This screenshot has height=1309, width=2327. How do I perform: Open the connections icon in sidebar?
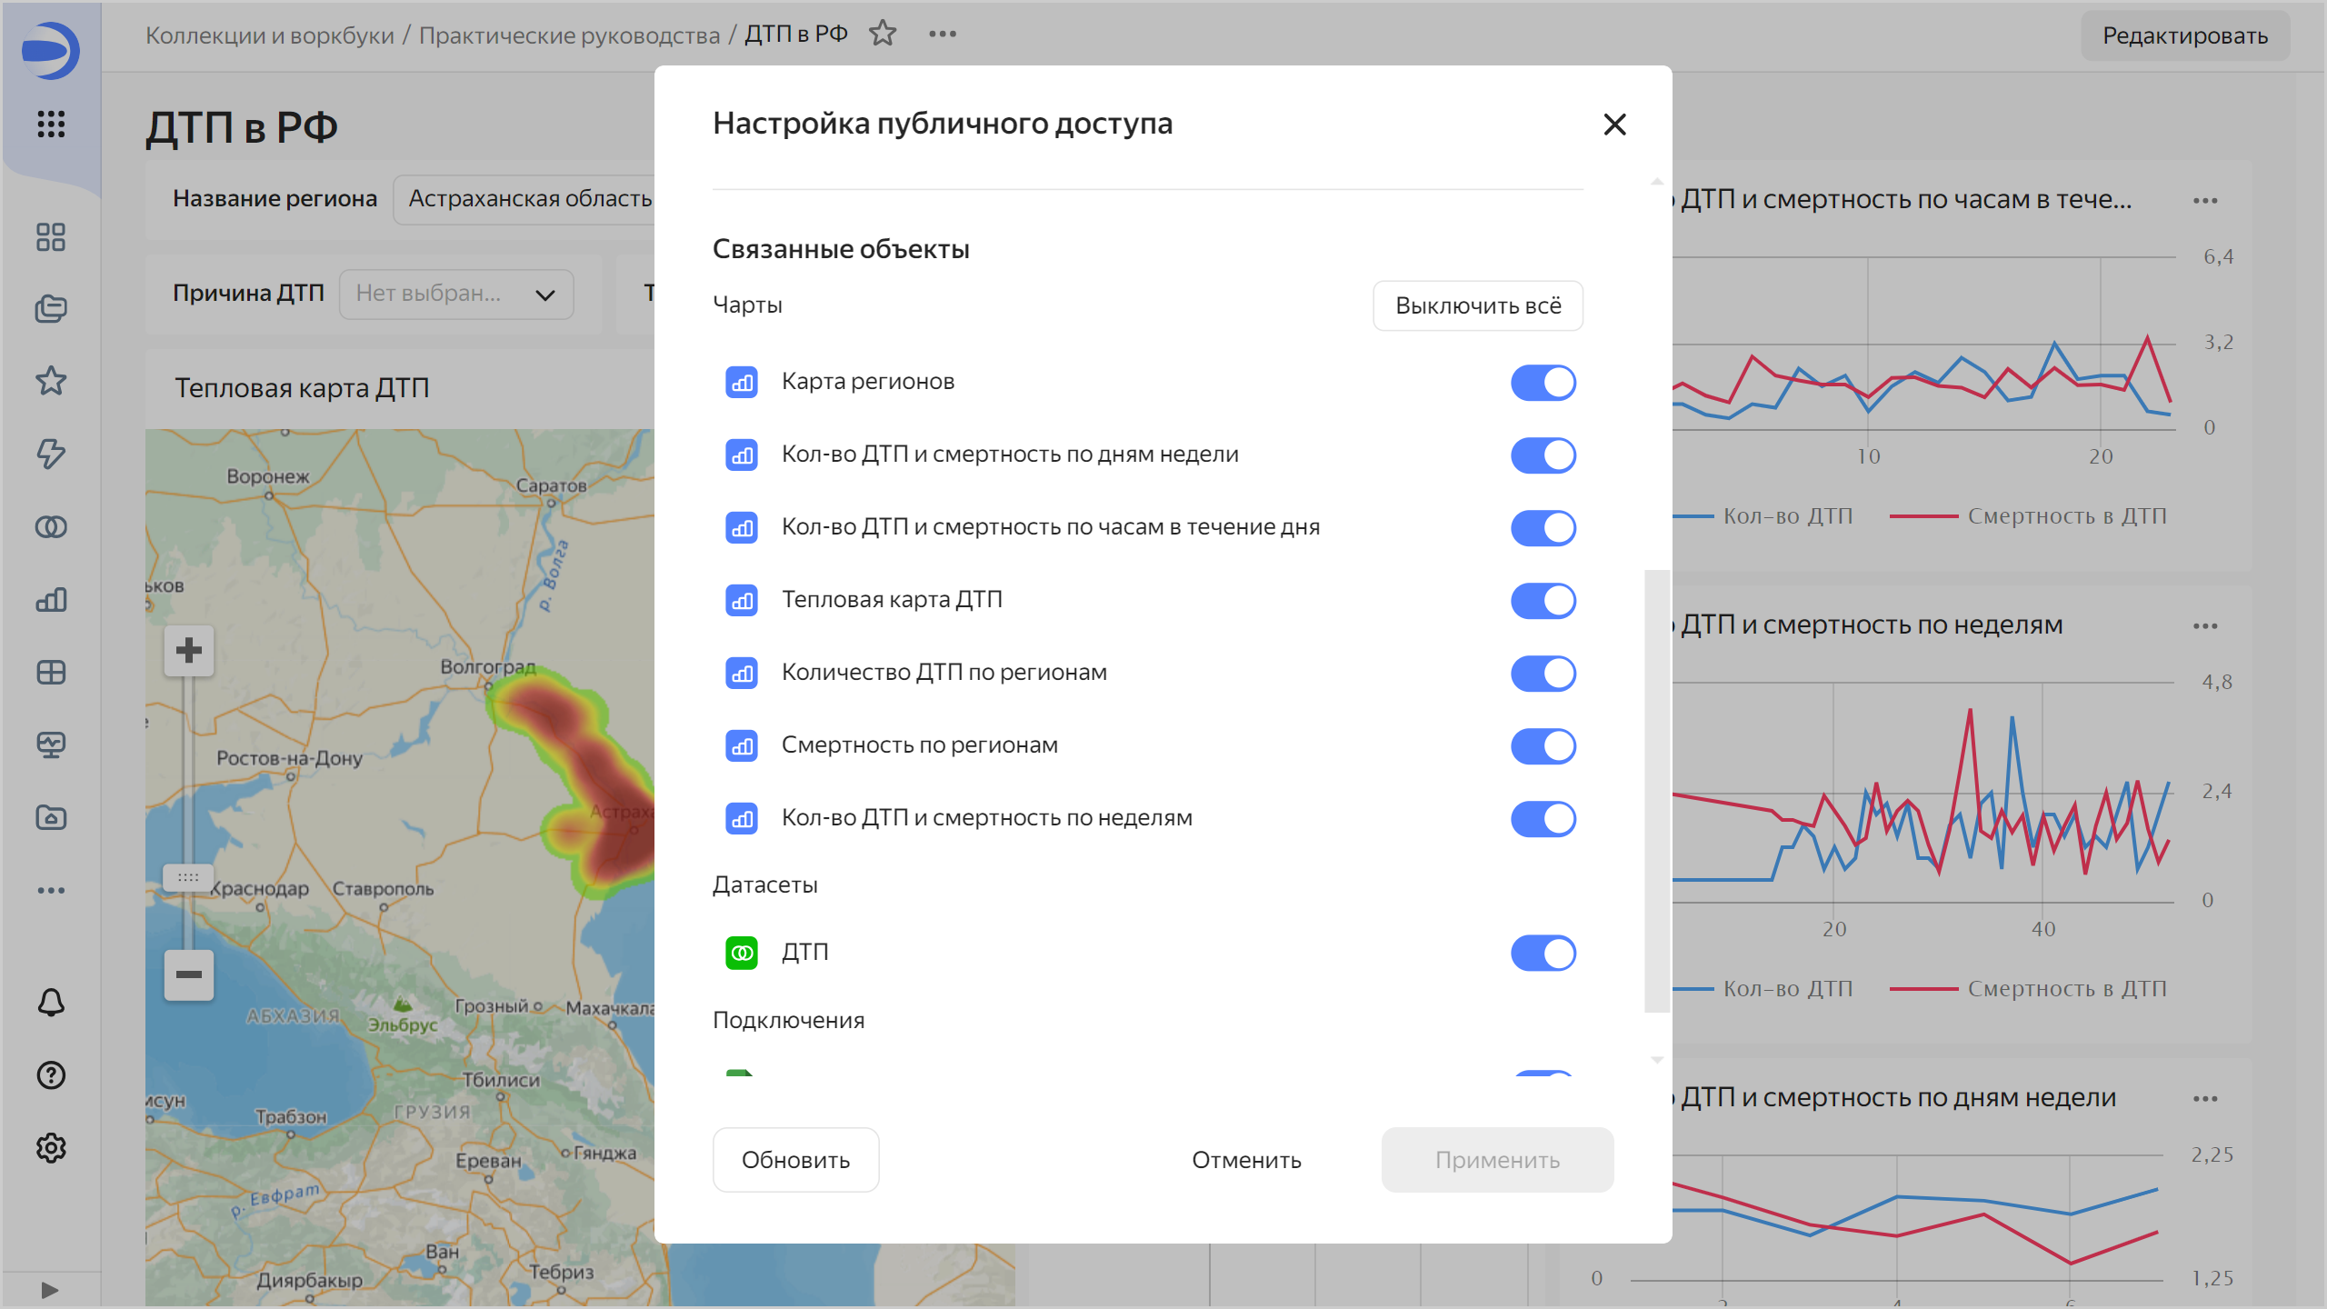click(51, 454)
